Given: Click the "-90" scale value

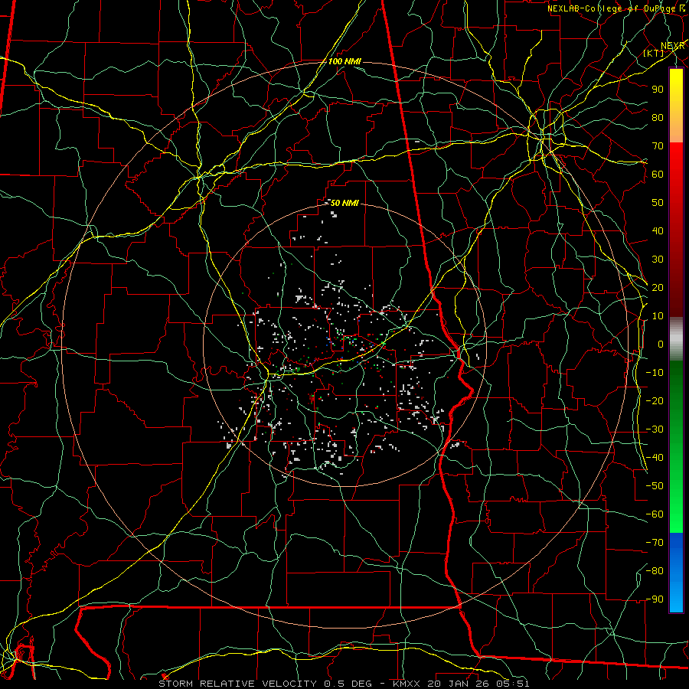Looking at the screenshot, I should (655, 599).
